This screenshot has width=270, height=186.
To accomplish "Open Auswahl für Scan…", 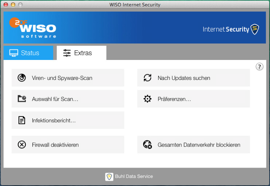I will (x=68, y=99).
